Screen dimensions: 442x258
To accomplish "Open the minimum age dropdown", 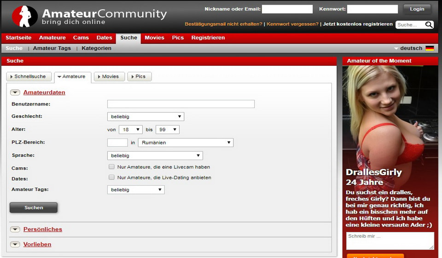I will pyautogui.click(x=130, y=130).
